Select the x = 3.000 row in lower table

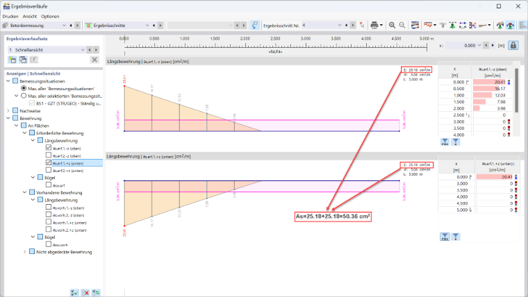(x=478, y=184)
